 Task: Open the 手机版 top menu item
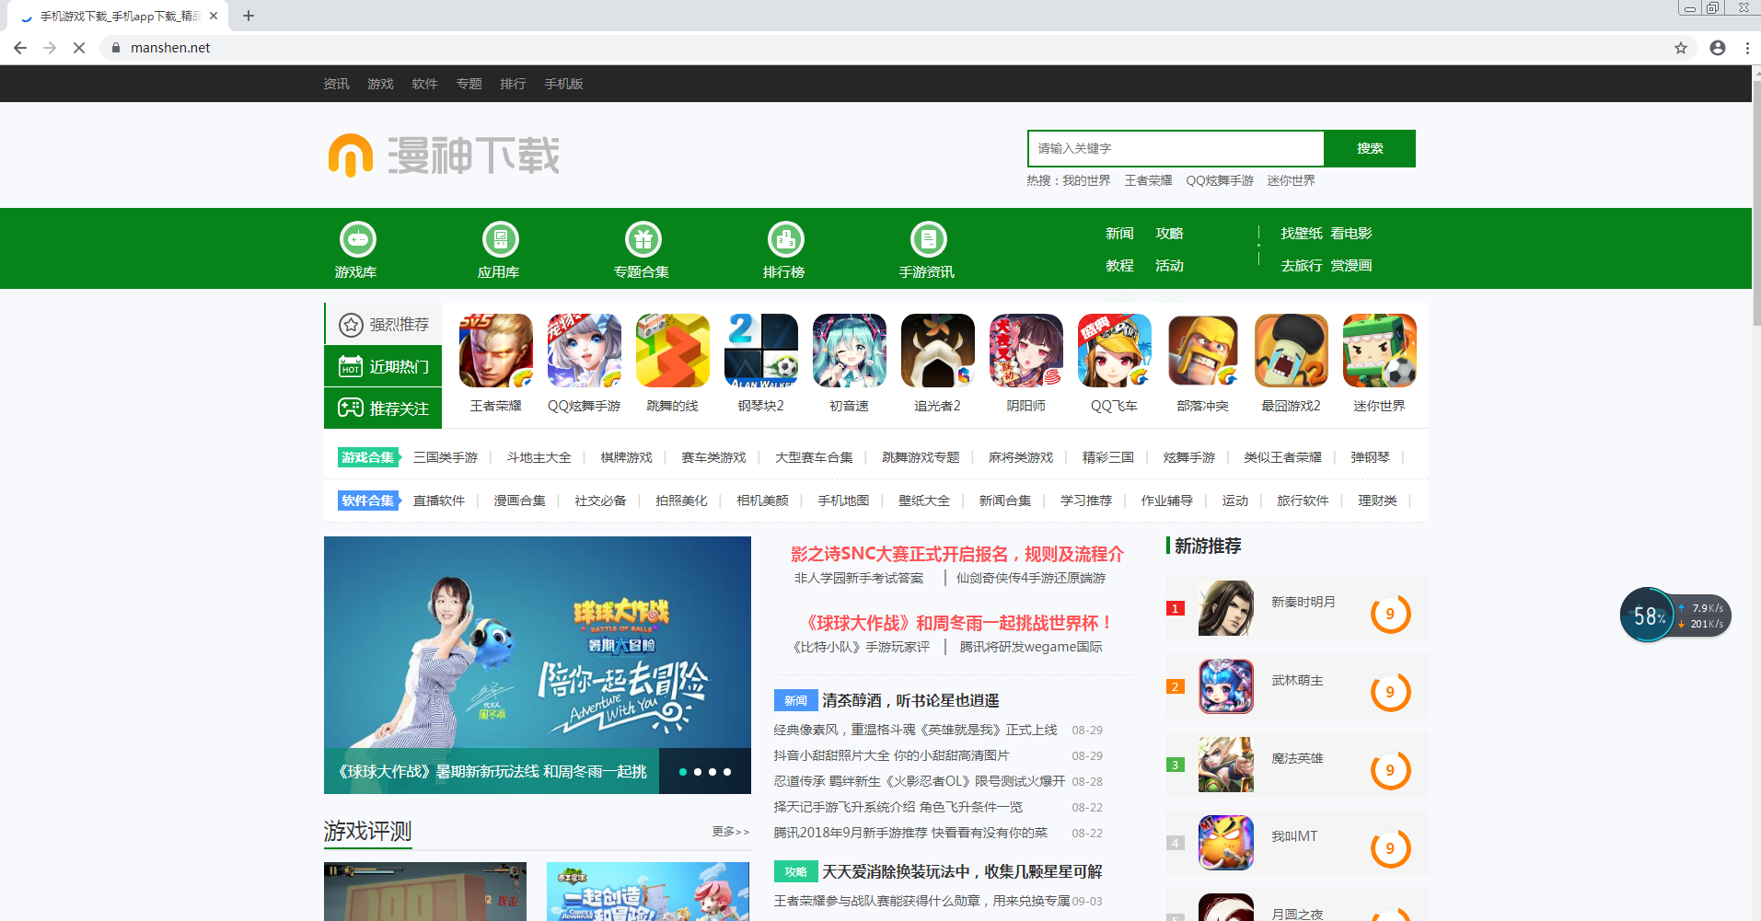point(563,84)
